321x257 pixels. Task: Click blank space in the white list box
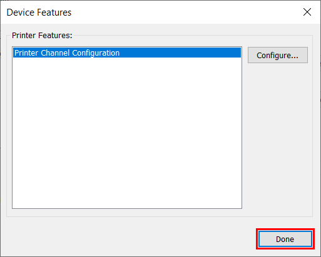[x=127, y=133]
